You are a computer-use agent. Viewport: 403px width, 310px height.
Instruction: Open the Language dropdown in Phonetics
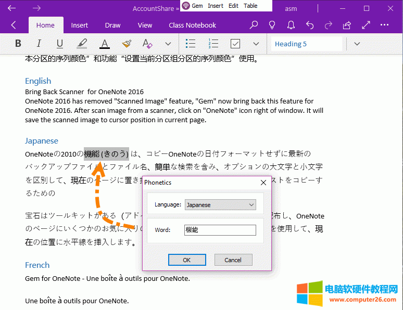pyautogui.click(x=220, y=205)
